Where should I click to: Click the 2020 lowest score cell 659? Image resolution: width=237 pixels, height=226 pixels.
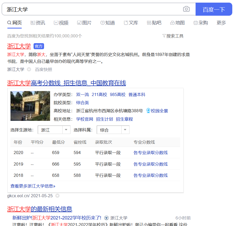coord(56,152)
